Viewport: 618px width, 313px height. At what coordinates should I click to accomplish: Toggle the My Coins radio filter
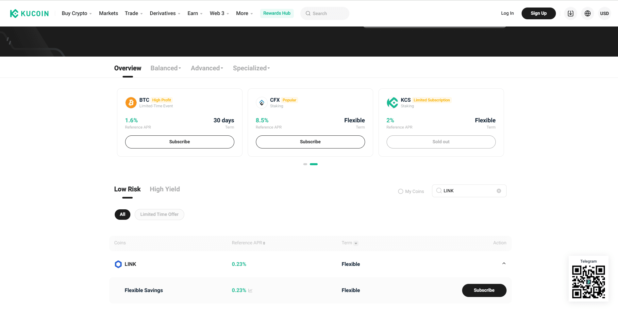[401, 191]
